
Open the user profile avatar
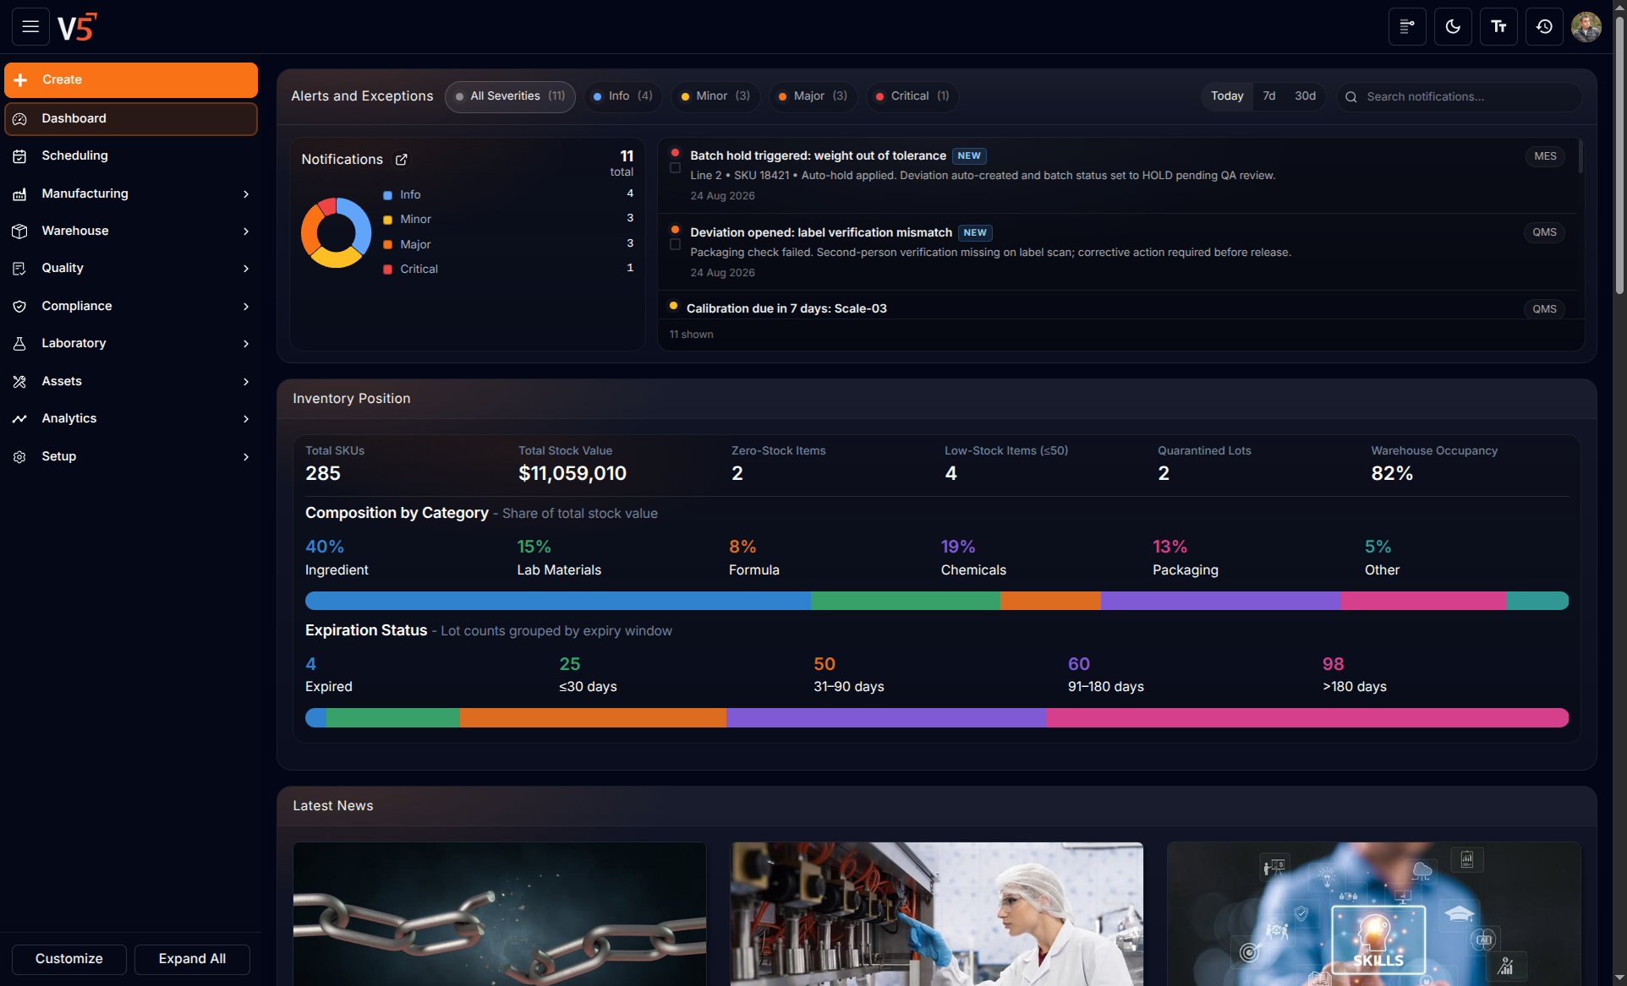point(1586,26)
